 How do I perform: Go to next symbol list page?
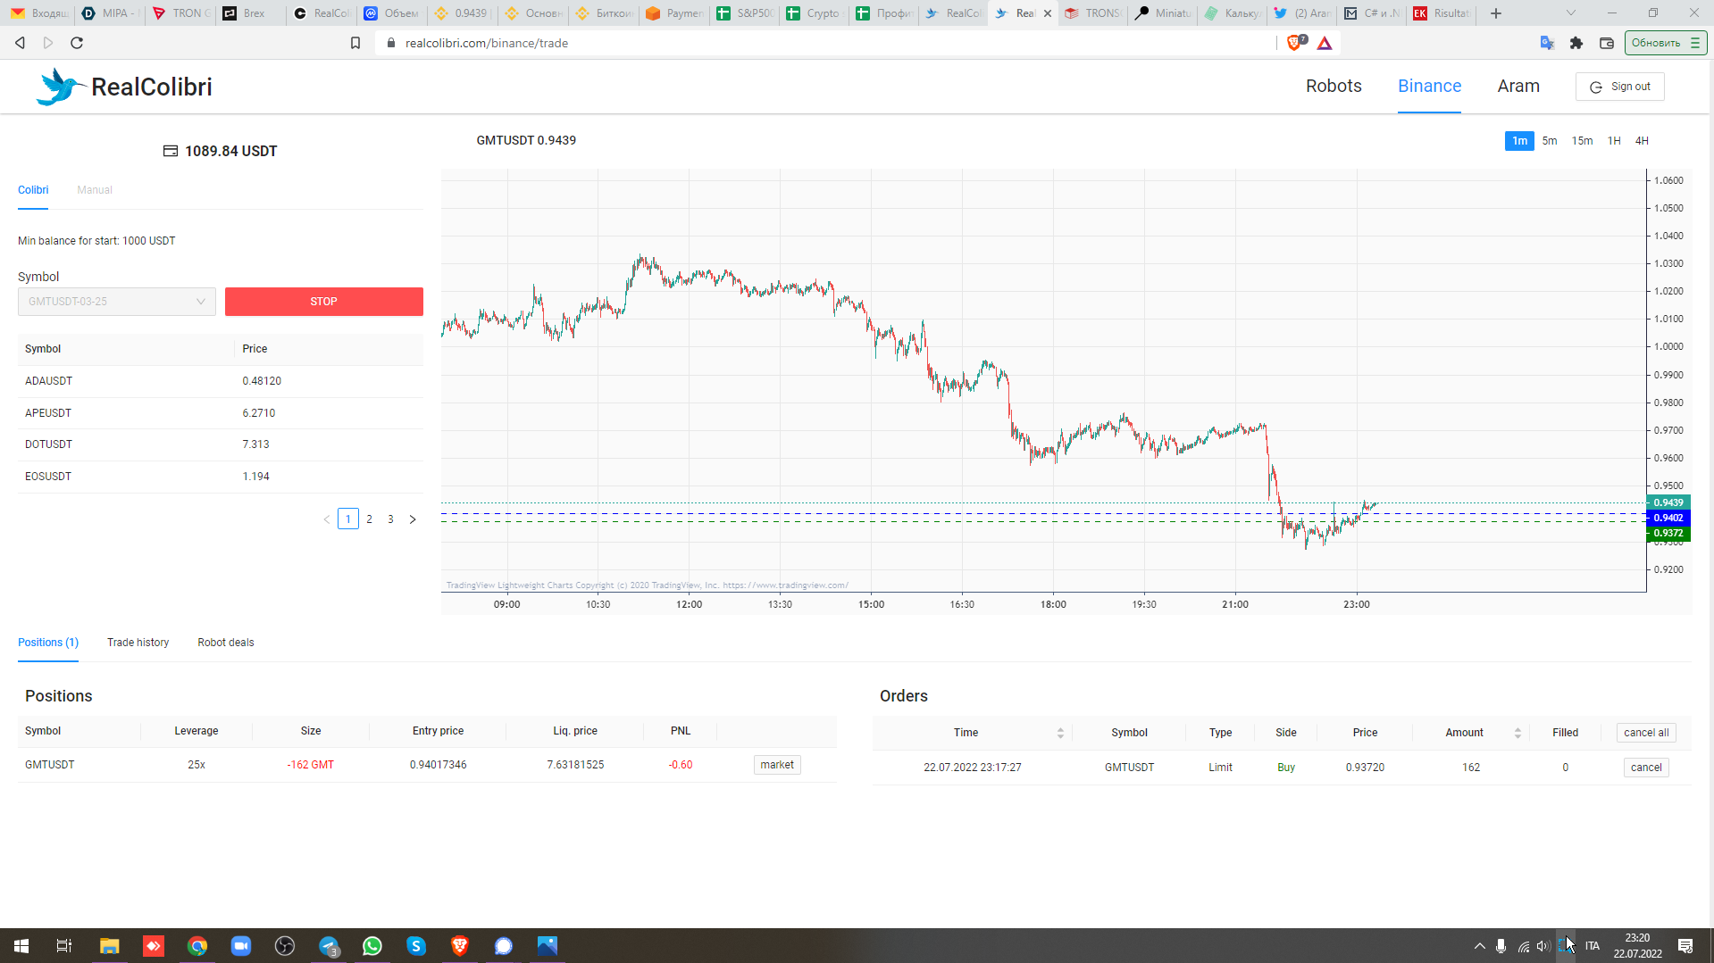coord(413,519)
